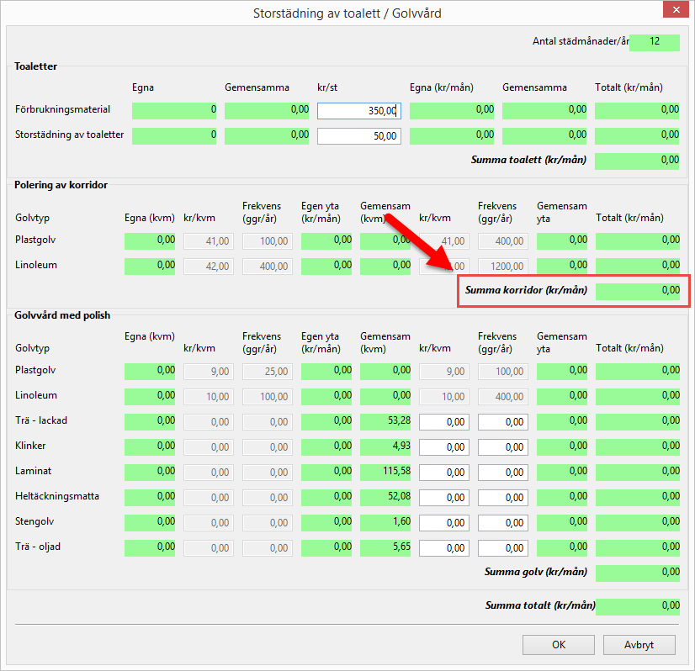This screenshot has width=695, height=671.
Task: Click the Antal städmånader/år field showing 12
Action: [654, 43]
